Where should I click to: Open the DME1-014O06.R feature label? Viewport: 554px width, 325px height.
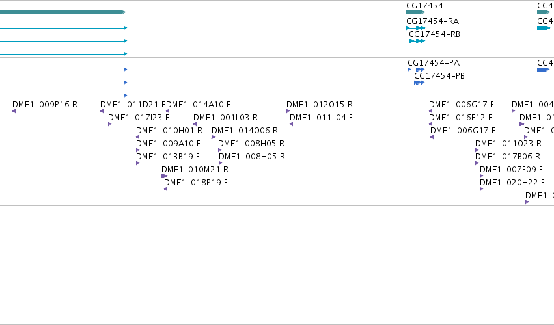point(245,131)
